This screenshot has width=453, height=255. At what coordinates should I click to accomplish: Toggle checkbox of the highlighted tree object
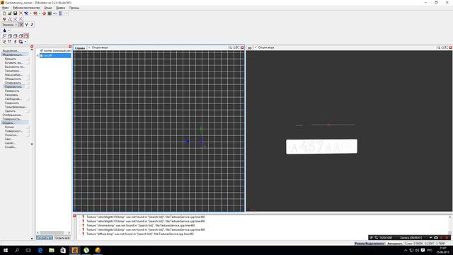coord(41,55)
